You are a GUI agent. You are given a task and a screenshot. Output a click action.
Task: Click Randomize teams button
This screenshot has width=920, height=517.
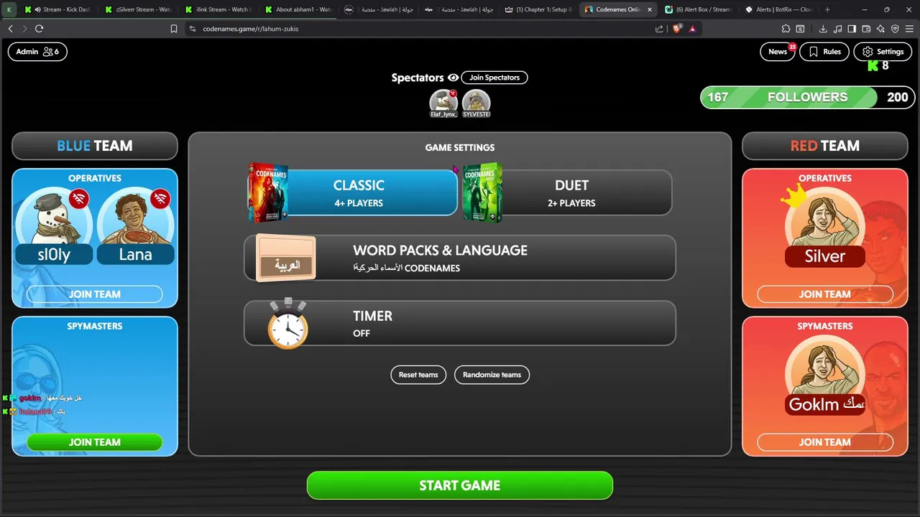pyautogui.click(x=492, y=375)
